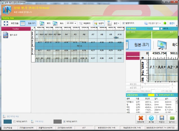Click damage list scrollbar down arrow

pos(176,112)
